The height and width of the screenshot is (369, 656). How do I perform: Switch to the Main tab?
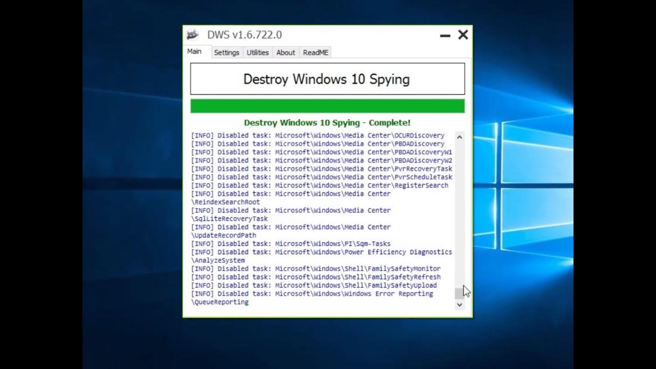194,52
